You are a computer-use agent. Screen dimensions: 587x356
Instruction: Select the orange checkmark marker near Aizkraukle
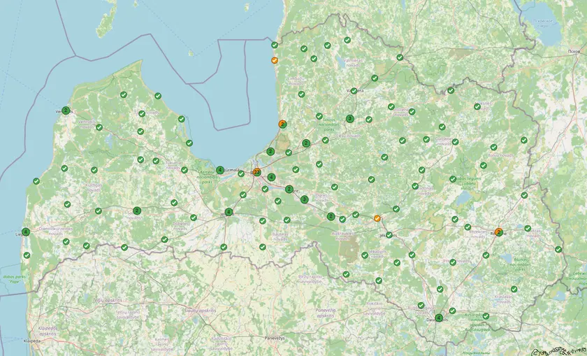[377, 218]
